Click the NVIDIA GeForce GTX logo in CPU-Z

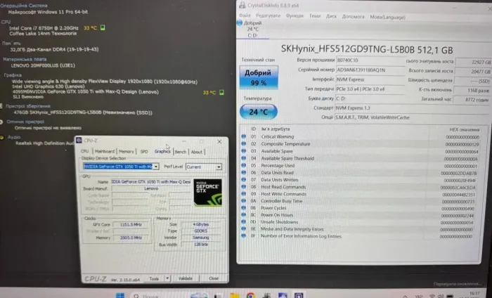(208, 193)
